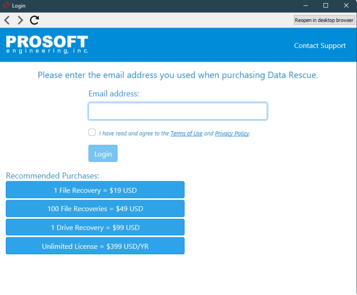Open the Terms of Use link
This screenshot has height=295, width=357.
[x=186, y=133]
